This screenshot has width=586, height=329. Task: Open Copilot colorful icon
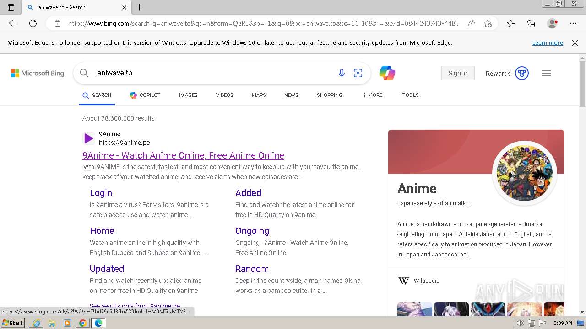click(387, 73)
